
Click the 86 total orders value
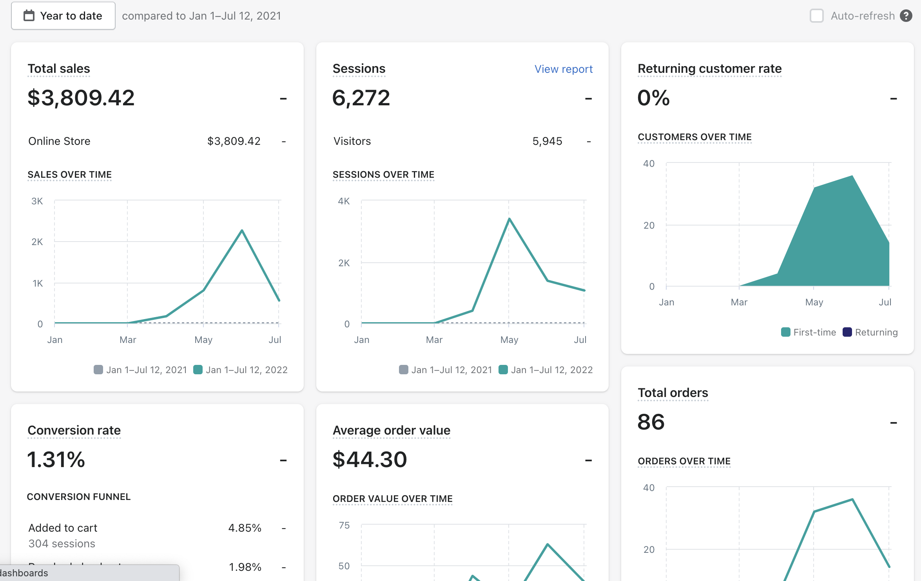[651, 422]
